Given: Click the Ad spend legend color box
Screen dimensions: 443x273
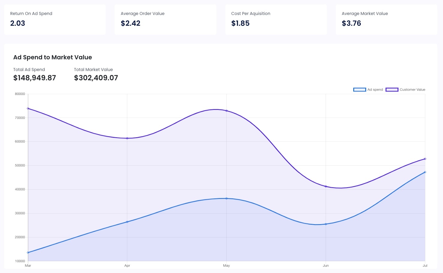Looking at the screenshot, I should tap(360, 90).
